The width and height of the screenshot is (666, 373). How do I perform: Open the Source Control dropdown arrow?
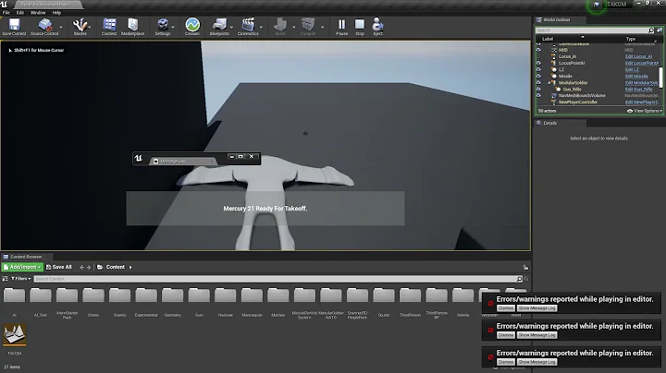coord(61,27)
